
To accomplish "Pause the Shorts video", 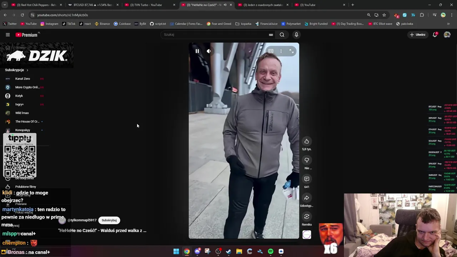I will [197, 51].
